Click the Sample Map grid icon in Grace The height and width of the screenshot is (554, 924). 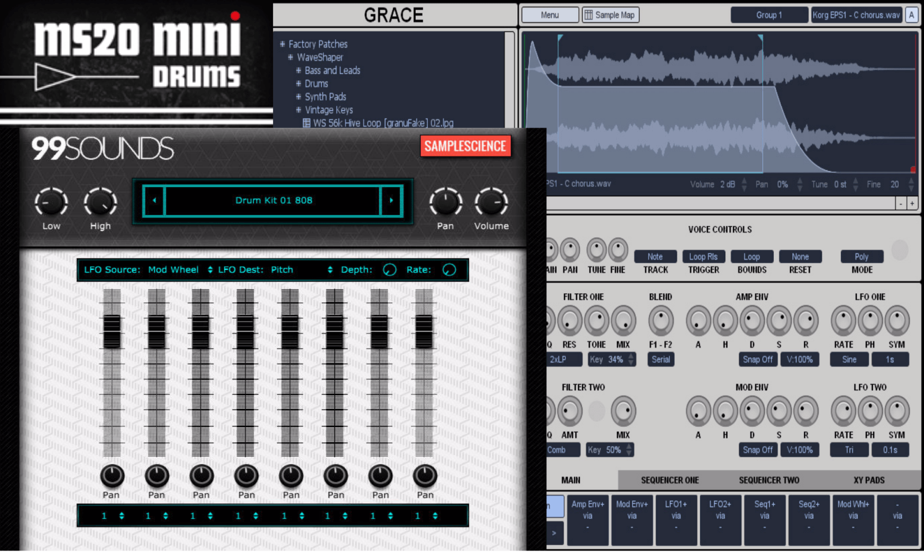click(588, 15)
